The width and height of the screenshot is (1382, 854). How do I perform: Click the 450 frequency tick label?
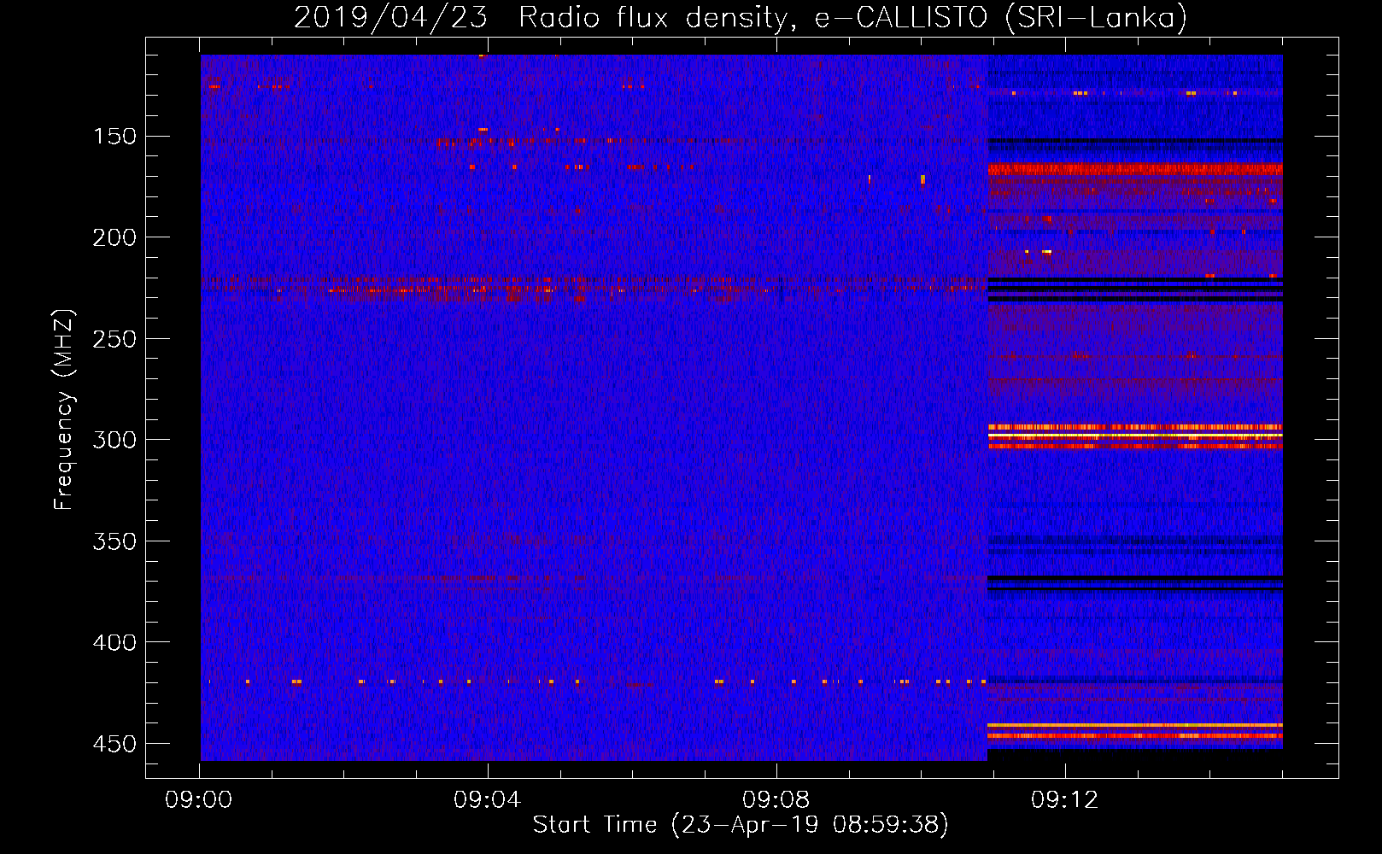click(x=114, y=744)
